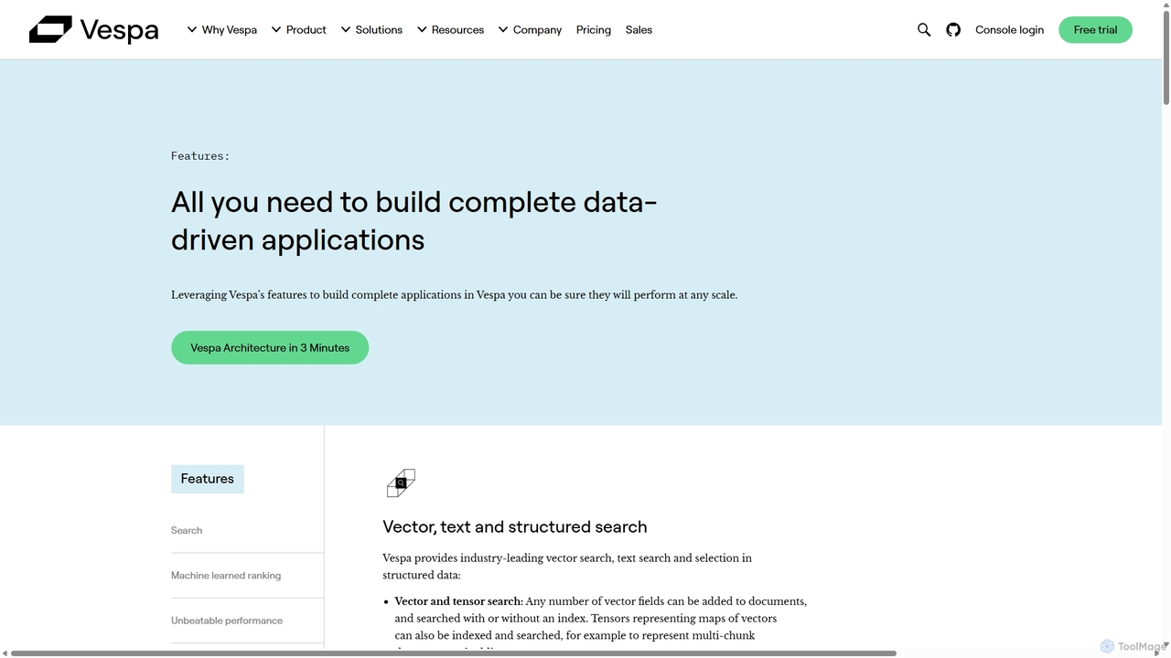The image size is (1171, 658).
Task: Start a Free trial
Action: pos(1095,30)
